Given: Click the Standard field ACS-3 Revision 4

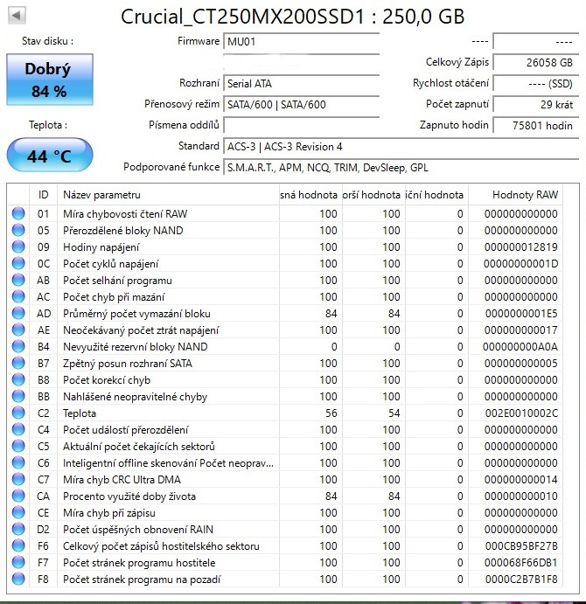Looking at the screenshot, I should click(401, 146).
